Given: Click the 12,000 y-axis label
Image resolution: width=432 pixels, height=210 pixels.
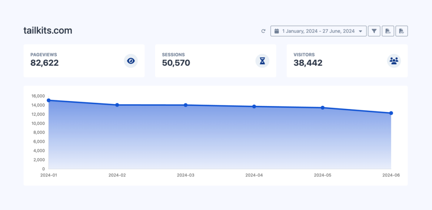Looking at the screenshot, I should point(38,114).
